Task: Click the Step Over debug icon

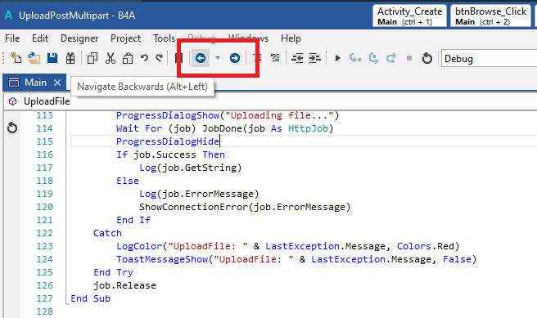Action: pyautogui.click(x=373, y=58)
